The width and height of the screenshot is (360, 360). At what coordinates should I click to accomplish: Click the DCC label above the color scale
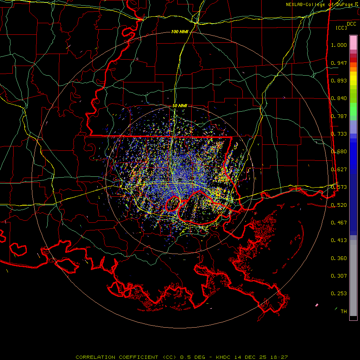[x=351, y=24]
